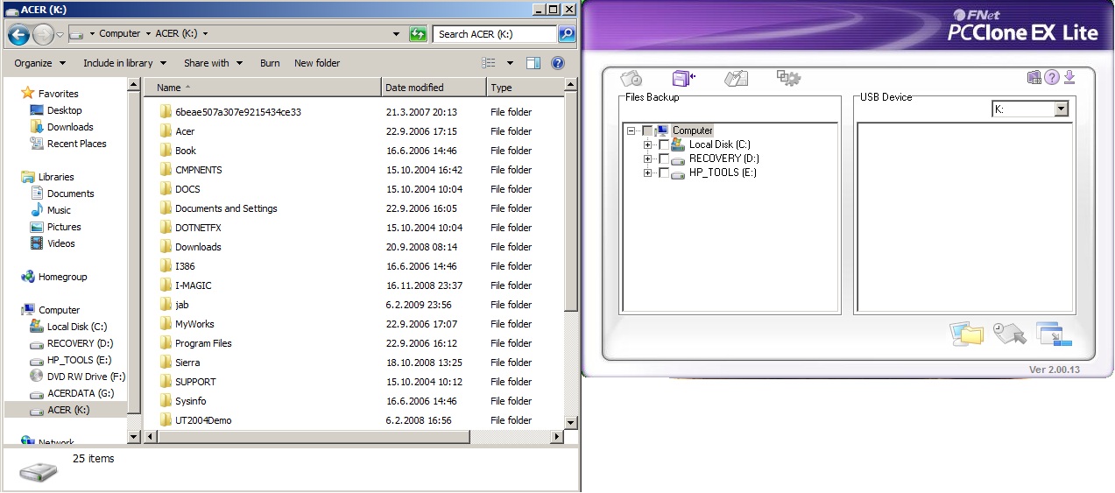The width and height of the screenshot is (1115, 493).
Task: Expand the Local Disk (C:) tree node
Action: click(648, 144)
